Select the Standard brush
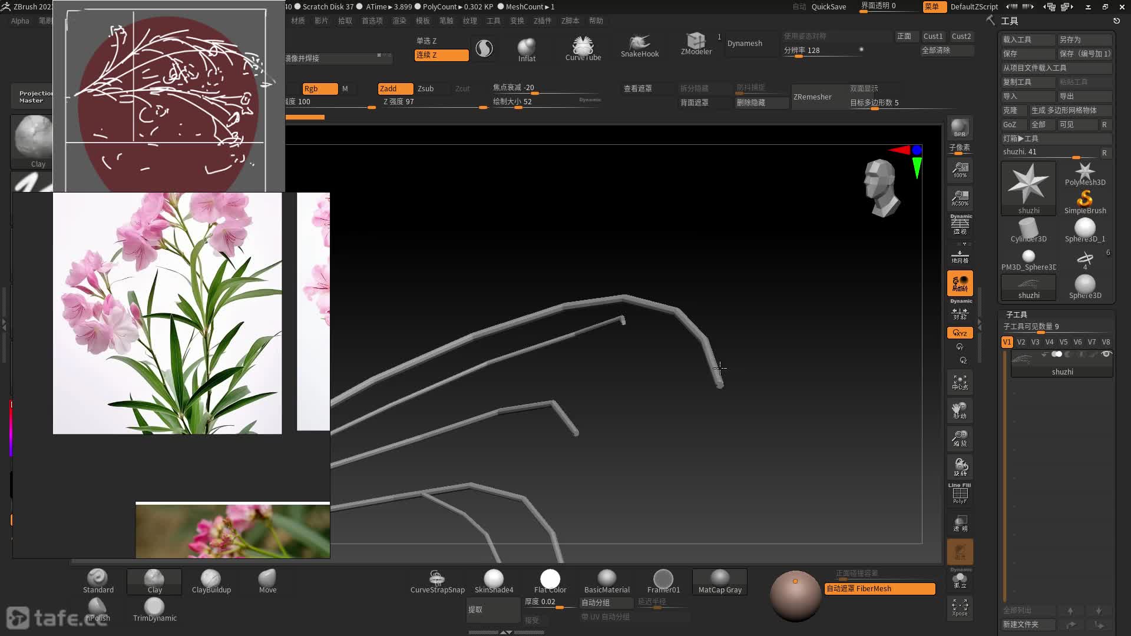Screen dimensions: 1131x636 (98, 581)
